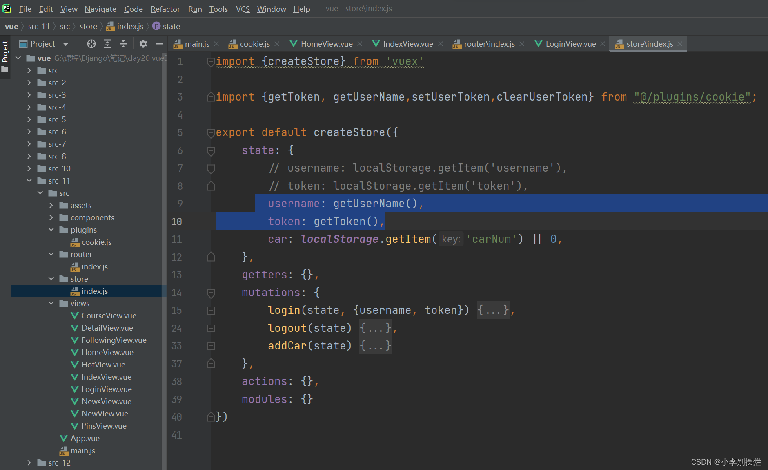This screenshot has height=470, width=768.
Task: Open the Refactor menu
Action: [165, 9]
